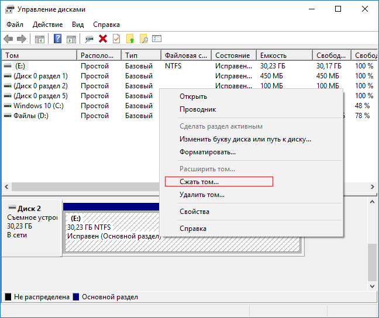
Task: Select the (Диск 0 раздел 5) volume row
Action: [40, 96]
